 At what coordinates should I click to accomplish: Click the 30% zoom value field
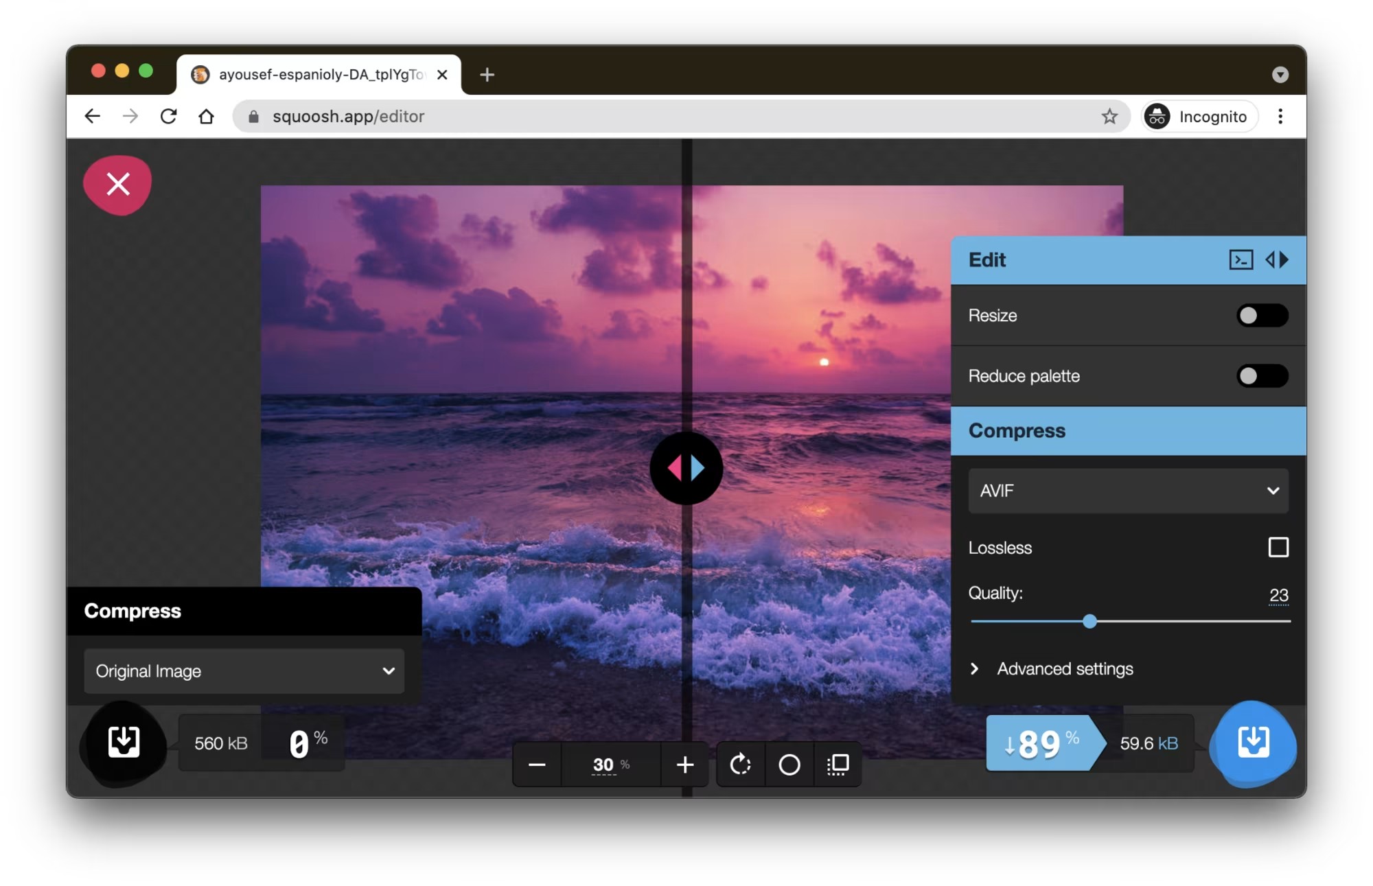[x=611, y=765]
